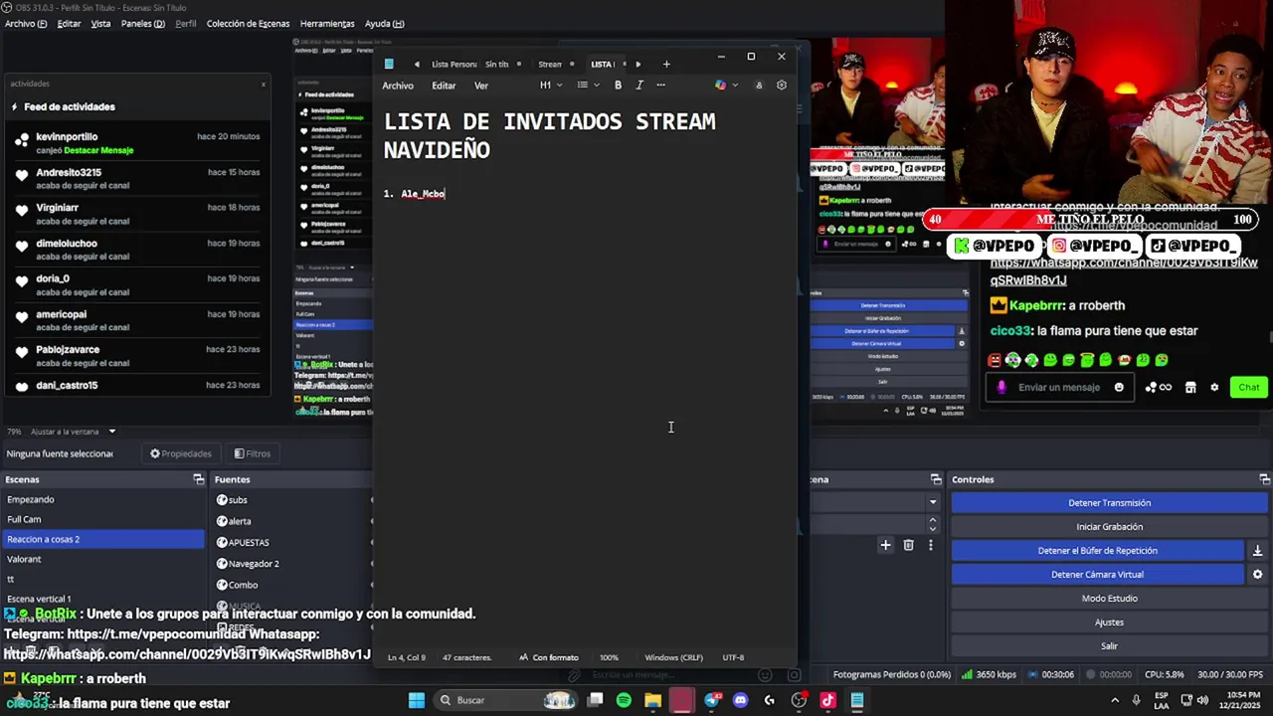This screenshot has height=716, width=1273.
Task: Select the Virginiarr follow event
Action: (137, 214)
